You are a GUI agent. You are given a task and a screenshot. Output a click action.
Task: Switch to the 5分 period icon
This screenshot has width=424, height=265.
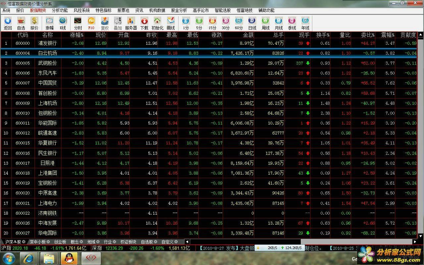(x=199, y=23)
